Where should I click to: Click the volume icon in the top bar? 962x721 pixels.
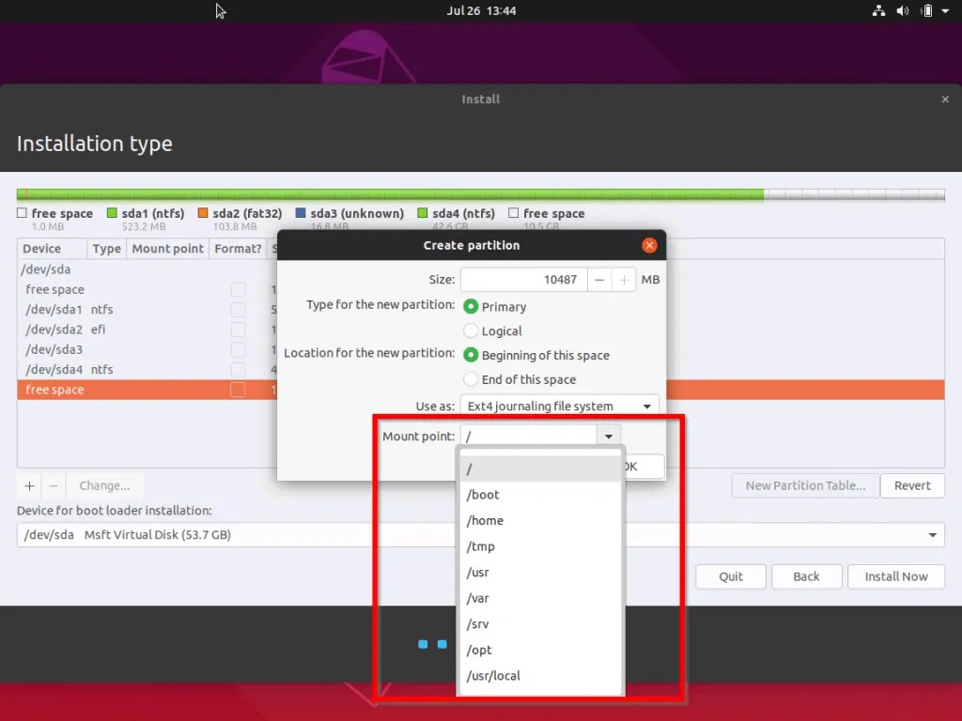903,10
